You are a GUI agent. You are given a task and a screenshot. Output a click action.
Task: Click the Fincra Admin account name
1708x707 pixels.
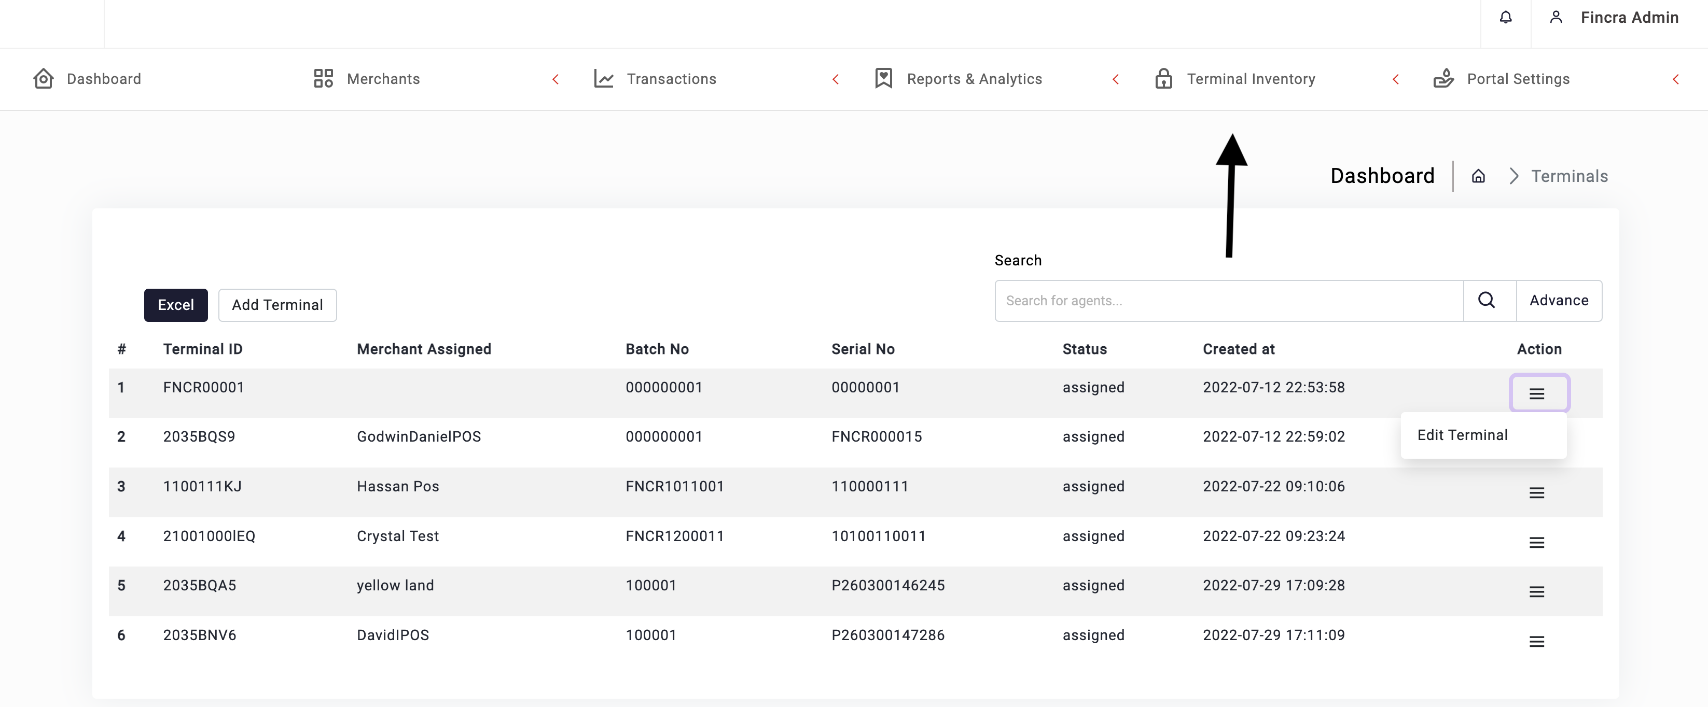point(1629,17)
